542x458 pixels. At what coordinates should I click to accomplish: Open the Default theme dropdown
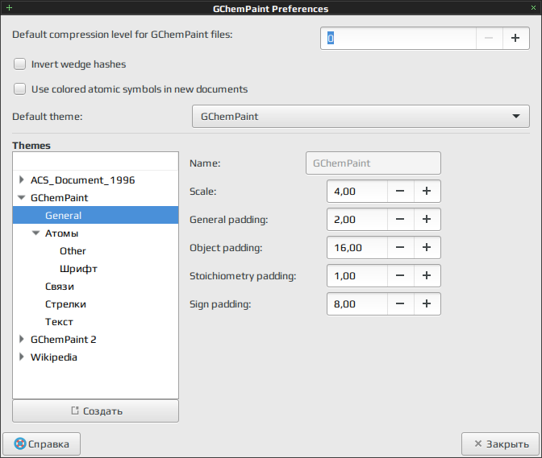click(x=361, y=116)
